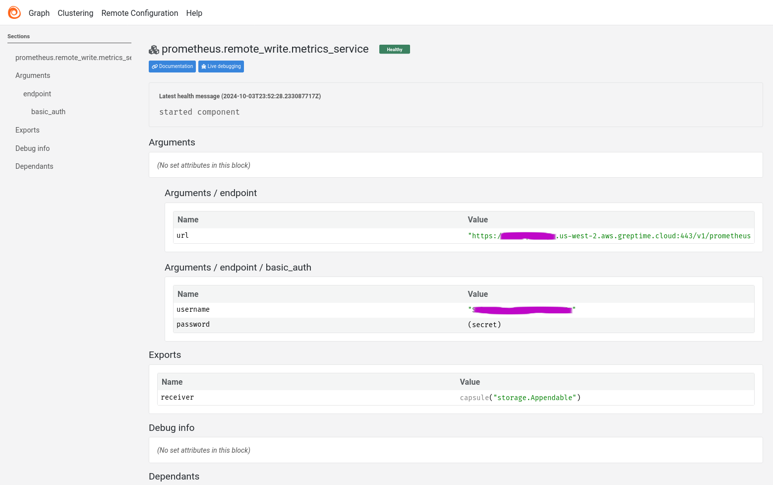Click the endpoint url value
This screenshot has height=485, width=773.
click(x=609, y=236)
